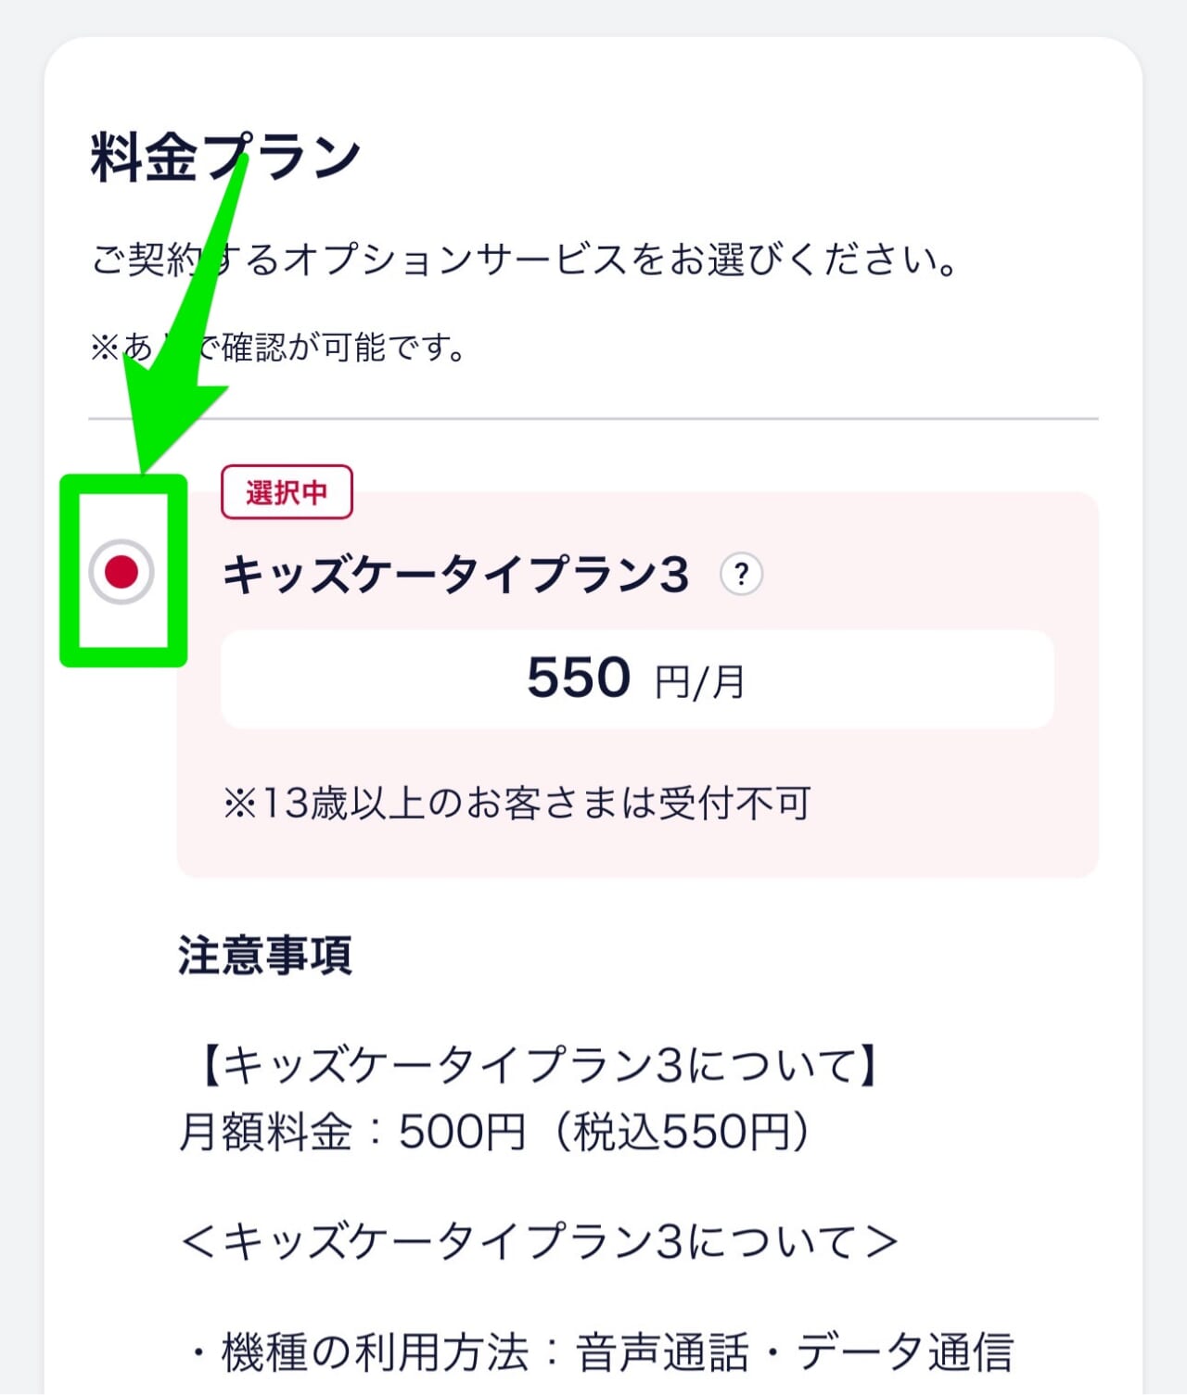Click the <キッズケータイプラン3について> subheading

539,1240
